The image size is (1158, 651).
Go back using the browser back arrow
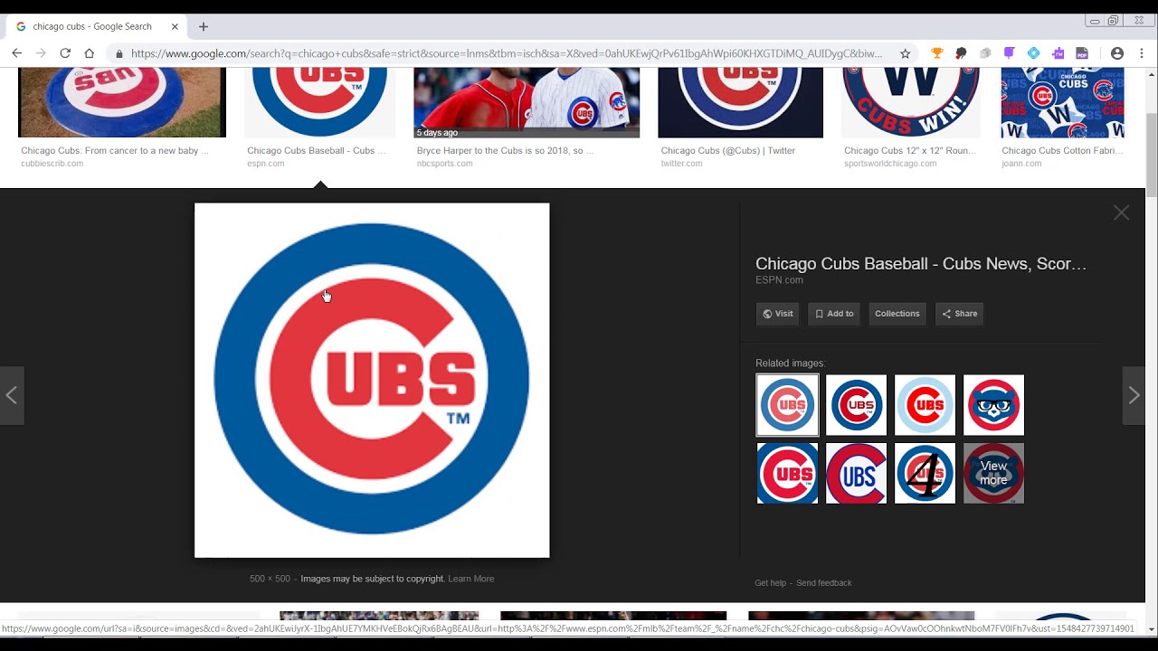pos(17,53)
